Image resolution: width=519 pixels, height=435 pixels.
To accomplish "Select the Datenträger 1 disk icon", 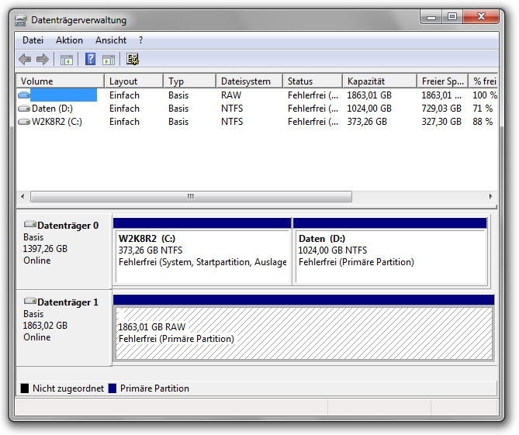I will point(30,302).
